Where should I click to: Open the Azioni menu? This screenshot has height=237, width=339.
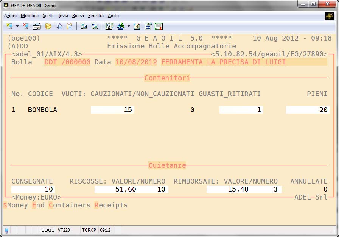[10, 16]
